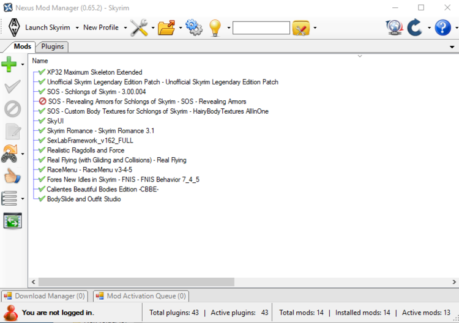Open dropdown arrow beside the tools icon
The height and width of the screenshot is (323, 459).
pyautogui.click(x=153, y=28)
